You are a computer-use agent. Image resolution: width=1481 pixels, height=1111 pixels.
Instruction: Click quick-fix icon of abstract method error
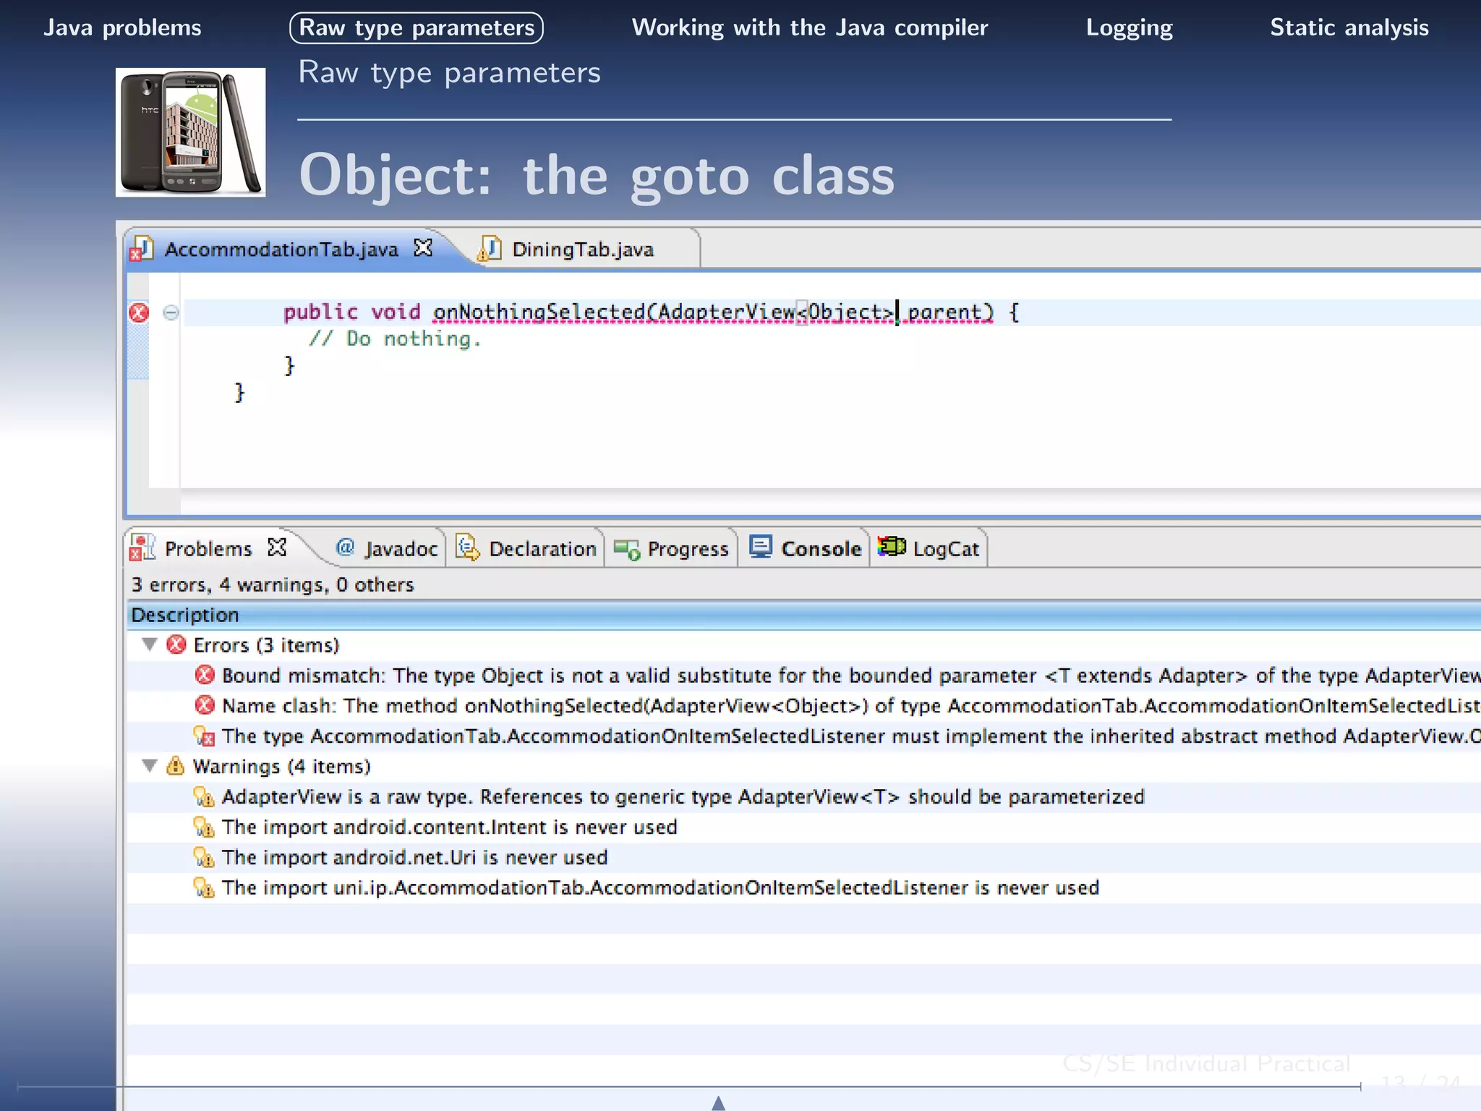(205, 736)
